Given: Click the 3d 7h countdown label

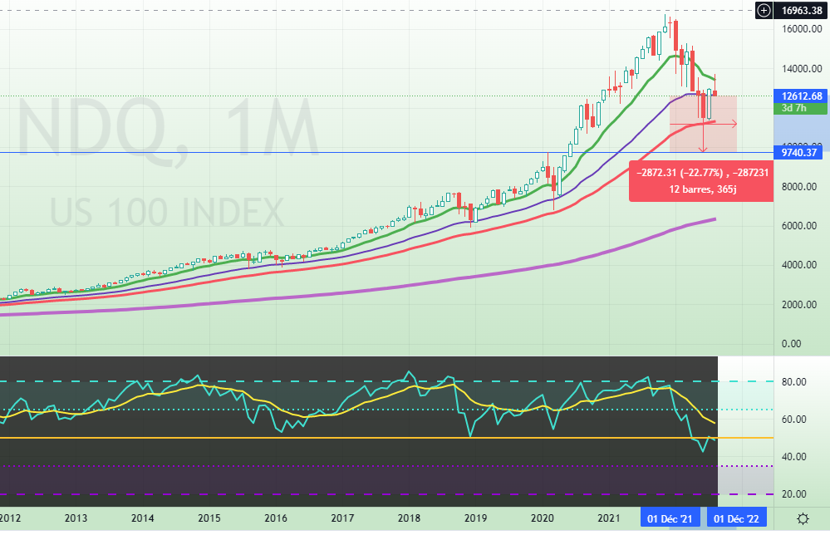Looking at the screenshot, I should pos(800,108).
